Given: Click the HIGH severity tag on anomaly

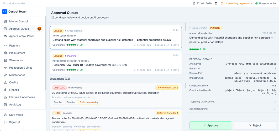Looking at the screenshot, I should (x=57, y=113).
